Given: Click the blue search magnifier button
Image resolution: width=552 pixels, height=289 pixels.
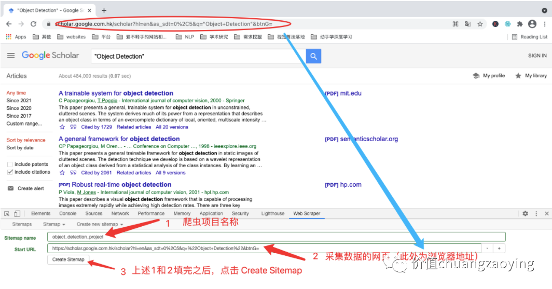Looking at the screenshot, I should point(313,57).
